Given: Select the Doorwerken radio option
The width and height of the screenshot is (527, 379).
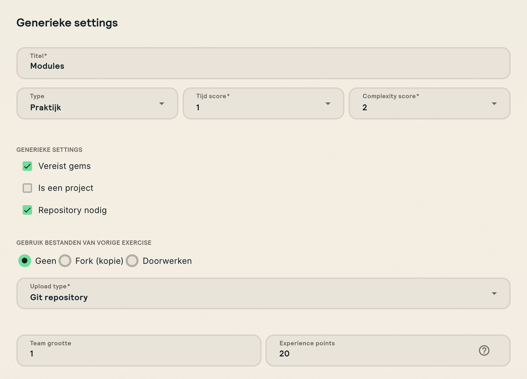Looking at the screenshot, I should coord(132,261).
